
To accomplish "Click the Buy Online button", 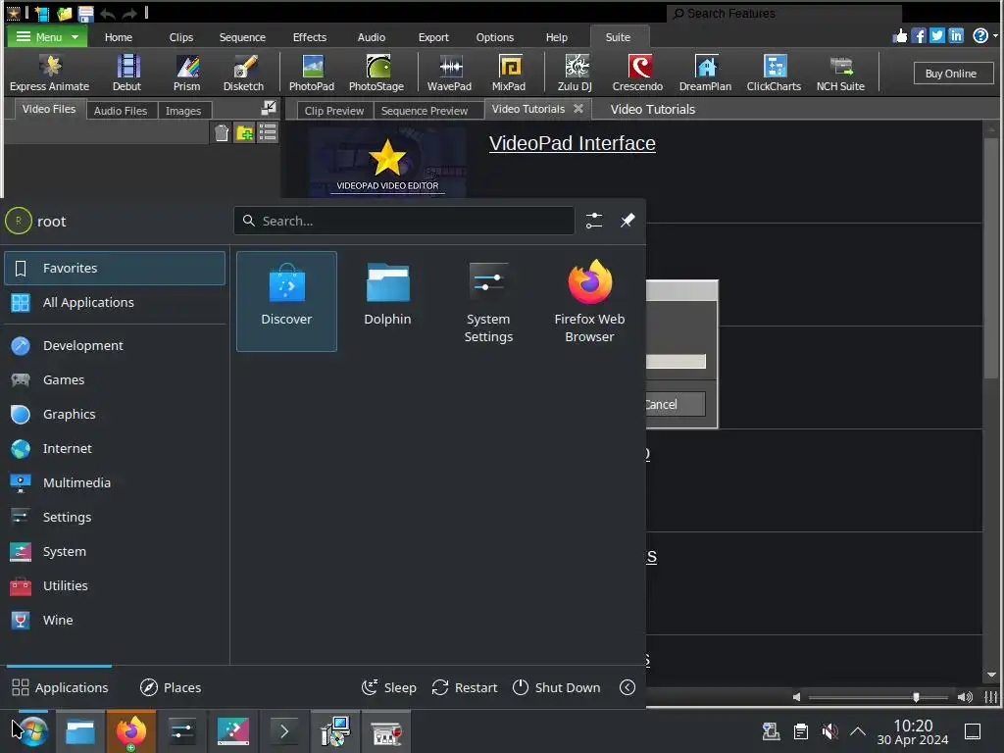I will pyautogui.click(x=951, y=74).
